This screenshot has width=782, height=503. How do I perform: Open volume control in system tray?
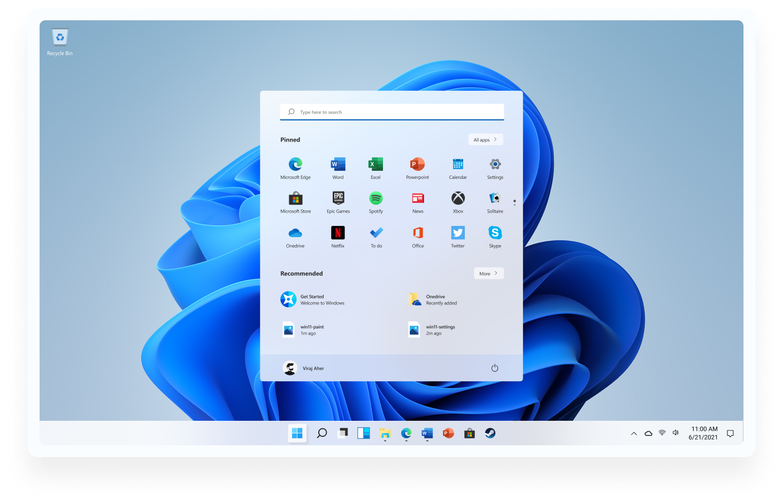(x=676, y=433)
